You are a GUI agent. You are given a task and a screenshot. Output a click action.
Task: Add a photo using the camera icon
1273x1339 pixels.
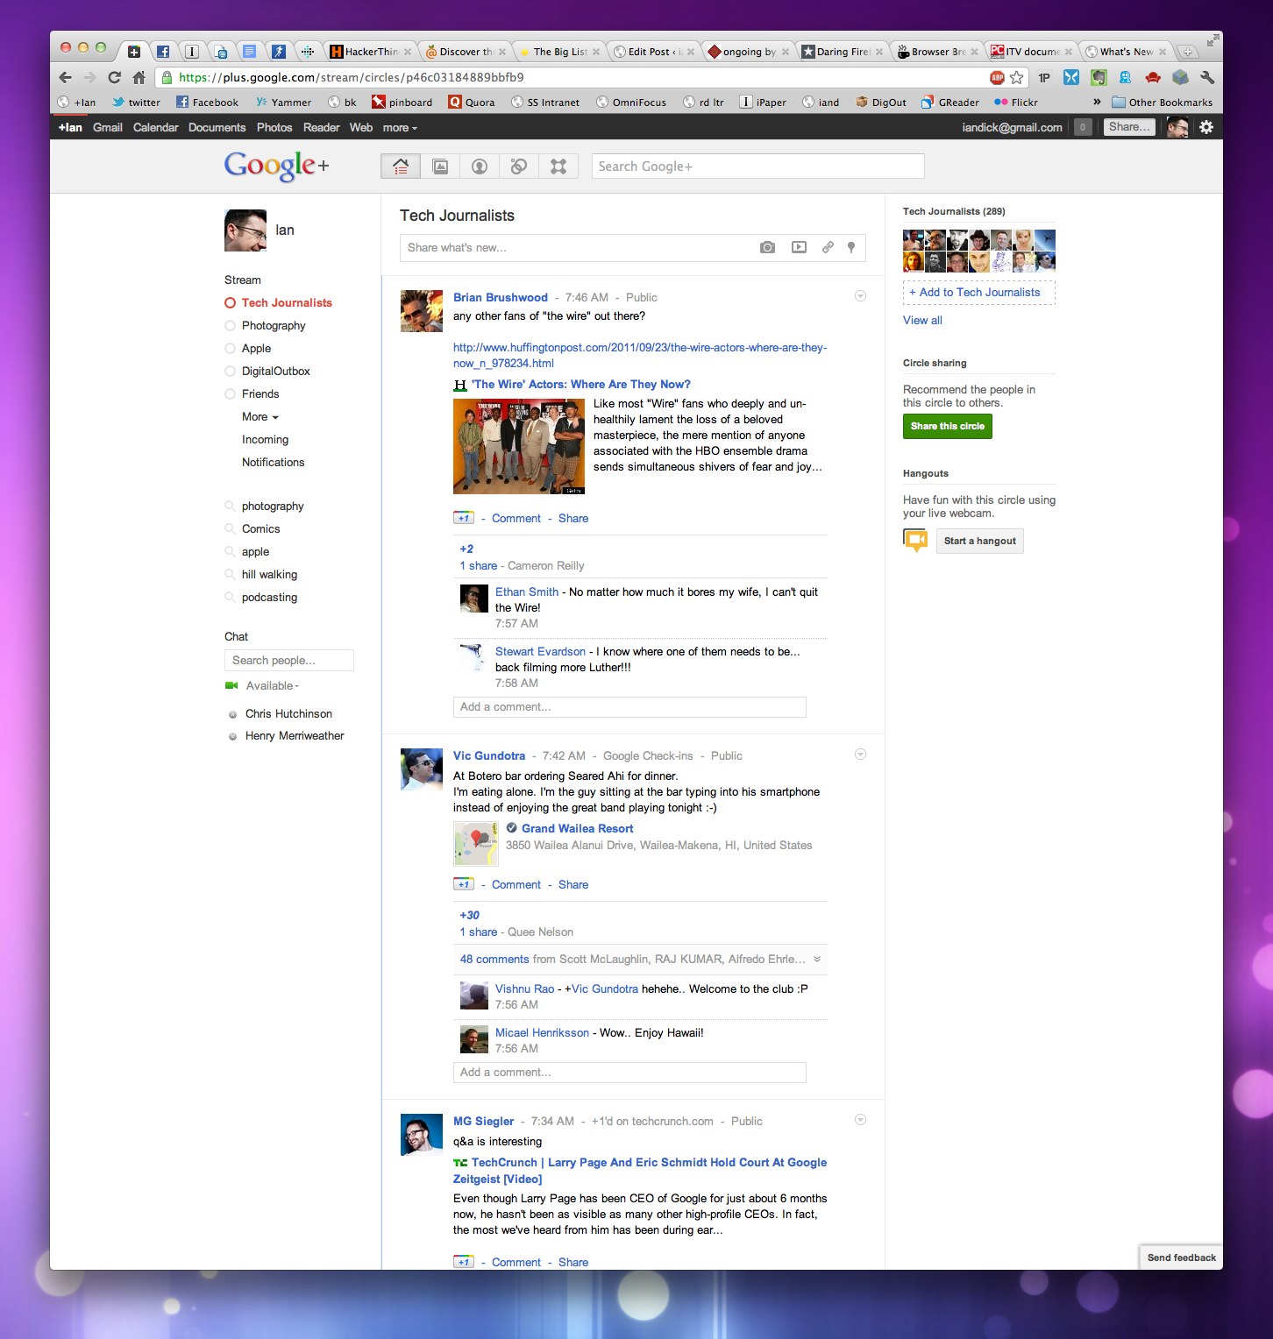pos(768,248)
